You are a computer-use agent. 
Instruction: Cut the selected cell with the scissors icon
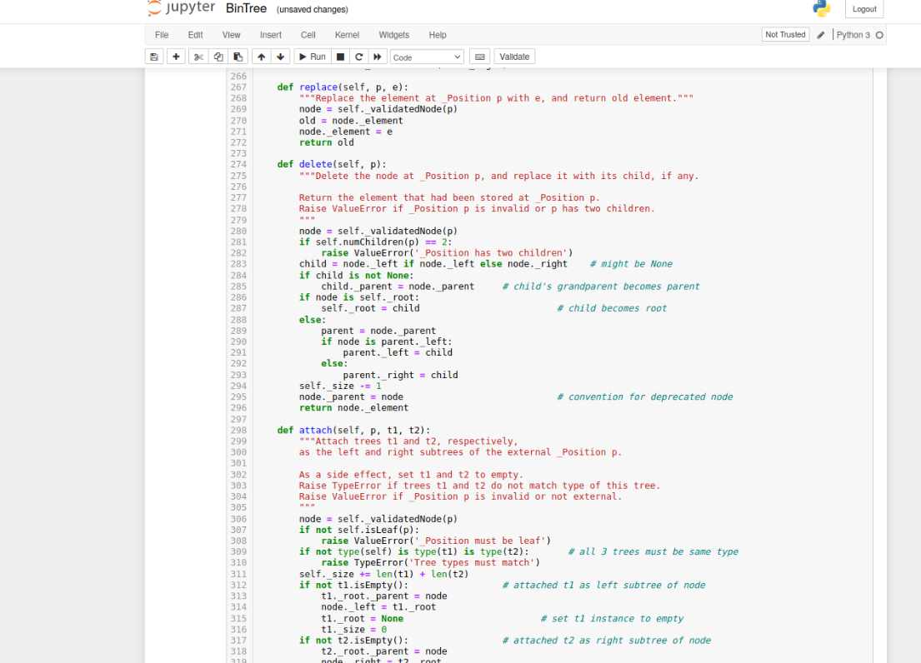point(198,56)
